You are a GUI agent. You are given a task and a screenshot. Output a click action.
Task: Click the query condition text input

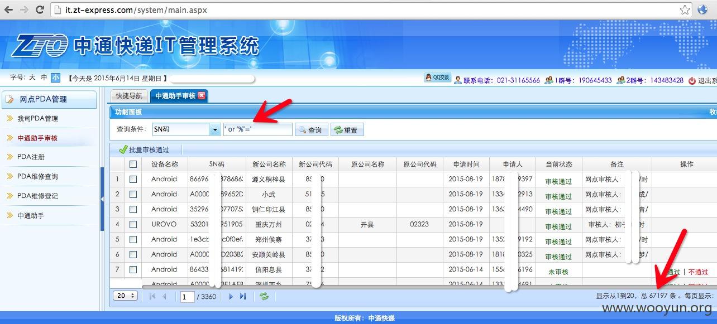257,129
